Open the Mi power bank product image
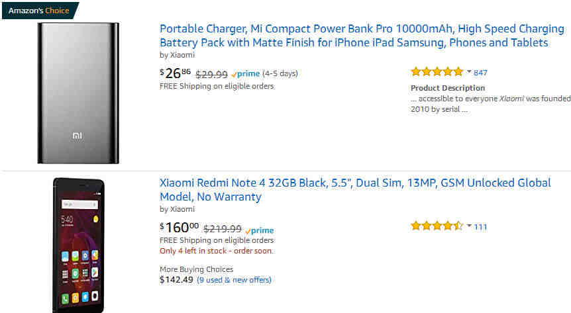The height and width of the screenshot is (313, 571). [x=78, y=93]
